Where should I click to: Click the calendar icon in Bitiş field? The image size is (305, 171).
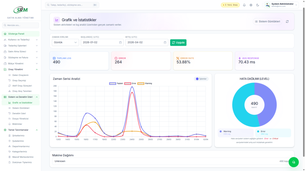pyautogui.click(x=165, y=42)
